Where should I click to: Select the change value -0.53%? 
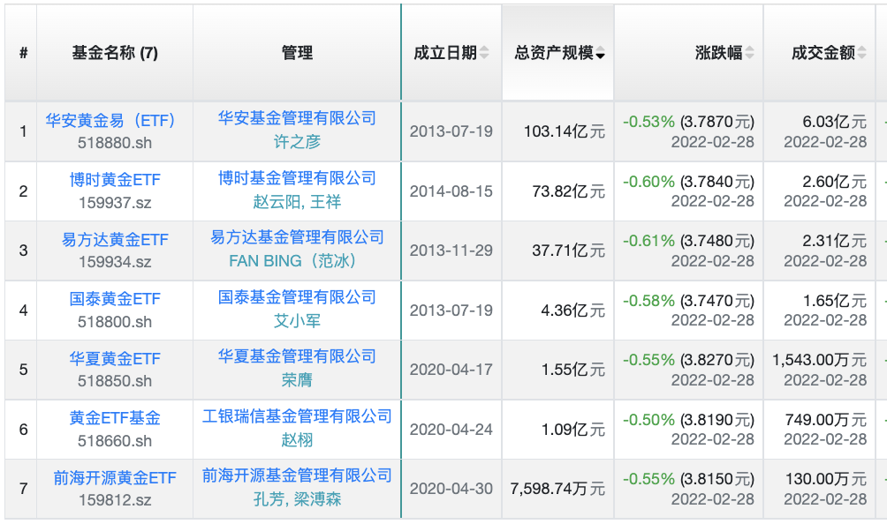(648, 122)
